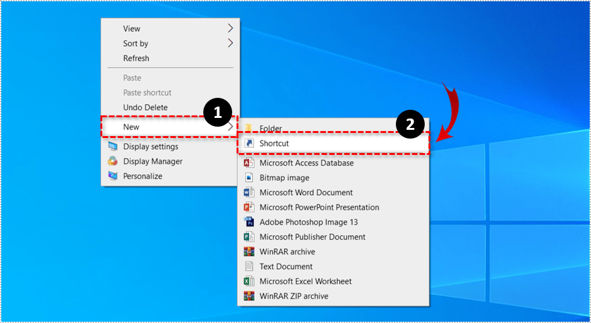Create a new Folder from submenu

point(270,129)
